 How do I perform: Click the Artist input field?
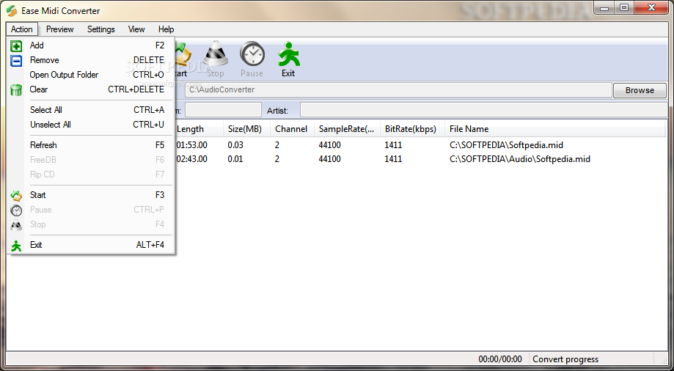(483, 110)
